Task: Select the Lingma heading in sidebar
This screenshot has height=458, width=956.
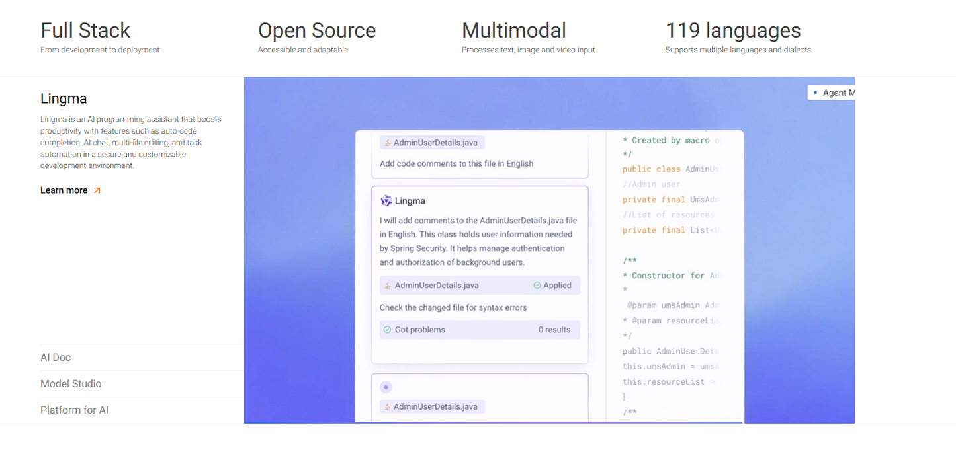Action: [x=64, y=98]
